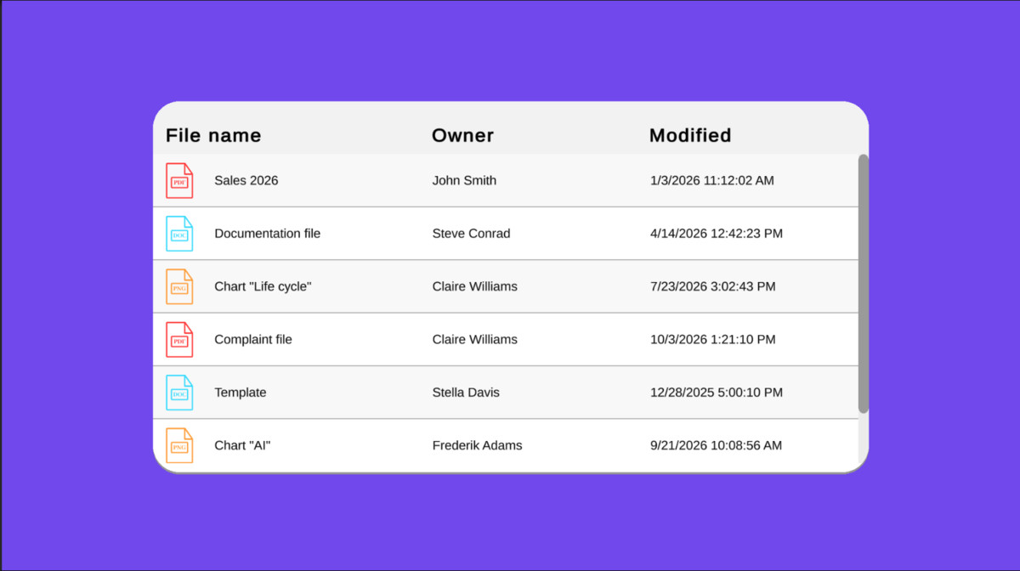Select the Template file name
The height and width of the screenshot is (571, 1020).
coord(241,393)
